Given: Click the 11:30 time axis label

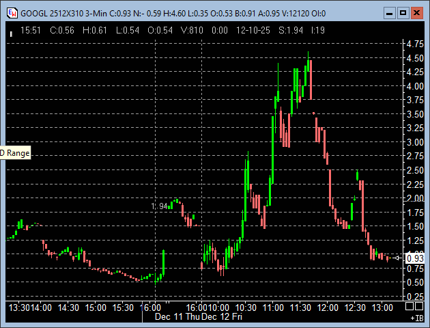Looking at the screenshot, I should coord(300,308).
